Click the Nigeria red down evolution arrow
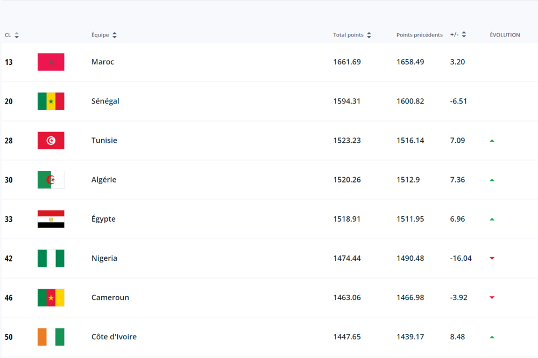The width and height of the screenshot is (538, 358). [492, 258]
